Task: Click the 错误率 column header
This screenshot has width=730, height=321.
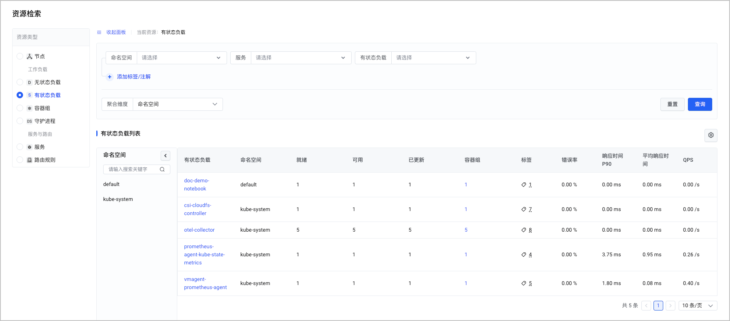Action: (569, 160)
